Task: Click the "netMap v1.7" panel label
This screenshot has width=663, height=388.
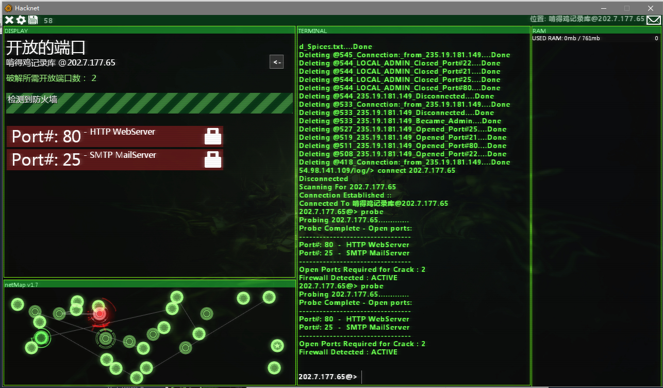Action: coord(21,284)
